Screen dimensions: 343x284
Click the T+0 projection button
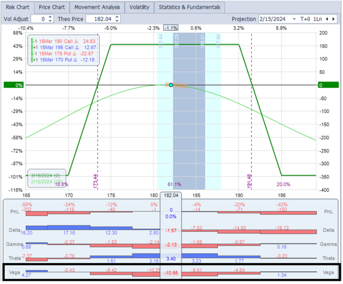(305, 19)
